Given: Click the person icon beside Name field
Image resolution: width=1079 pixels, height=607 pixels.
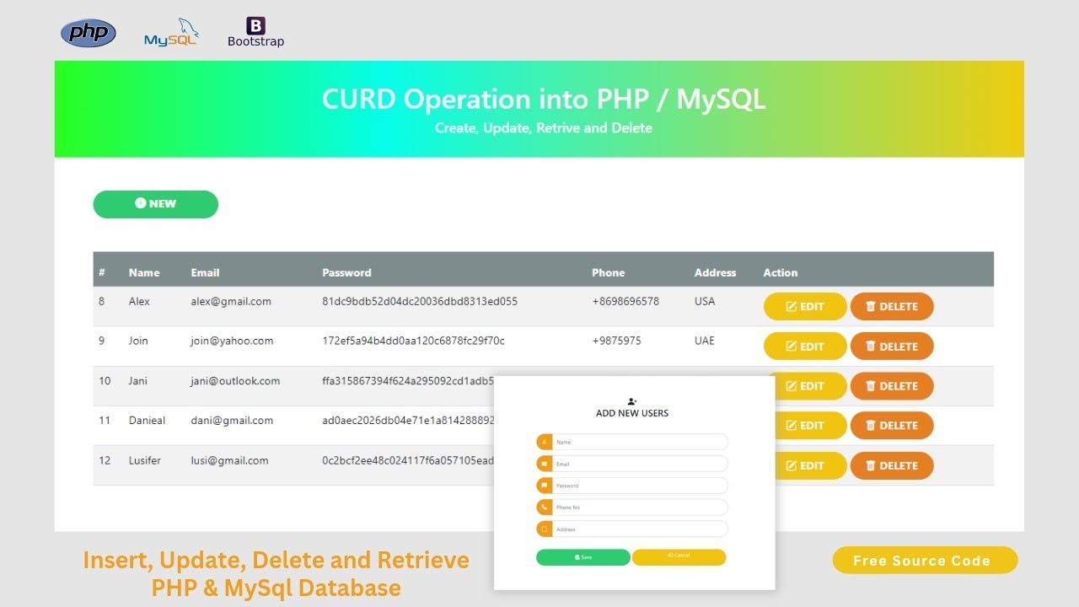Looking at the screenshot, I should pos(545,442).
